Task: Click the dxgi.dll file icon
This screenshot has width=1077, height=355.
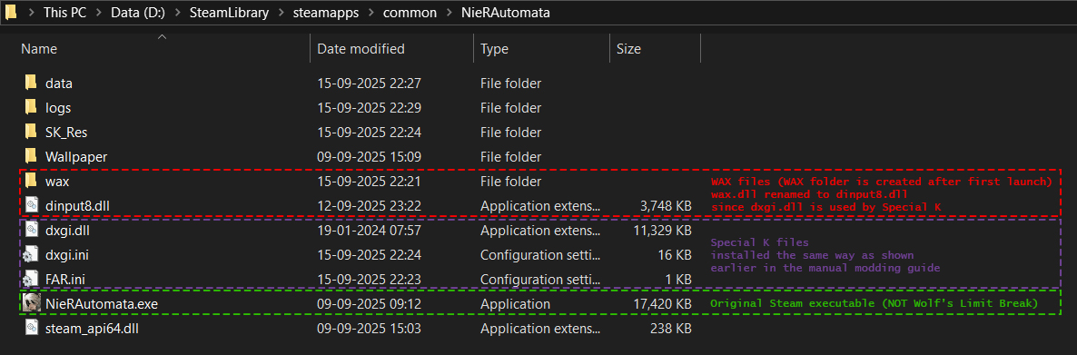Action: pos(31,230)
